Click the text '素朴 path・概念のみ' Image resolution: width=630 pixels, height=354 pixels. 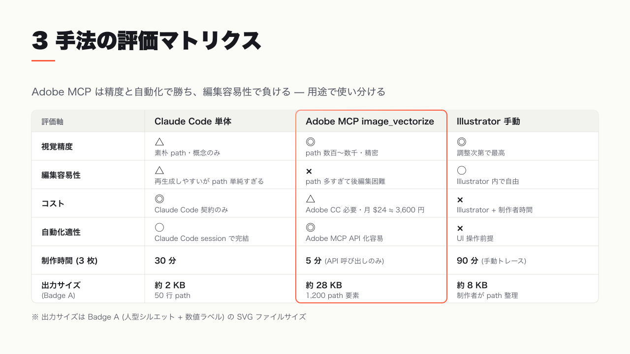[188, 153]
